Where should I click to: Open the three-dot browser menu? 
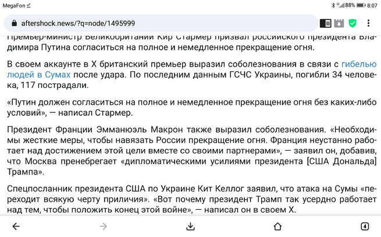pyautogui.click(x=368, y=23)
